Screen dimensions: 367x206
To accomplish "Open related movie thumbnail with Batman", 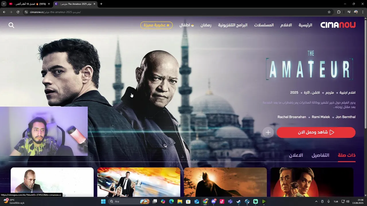I will pos(225,182).
